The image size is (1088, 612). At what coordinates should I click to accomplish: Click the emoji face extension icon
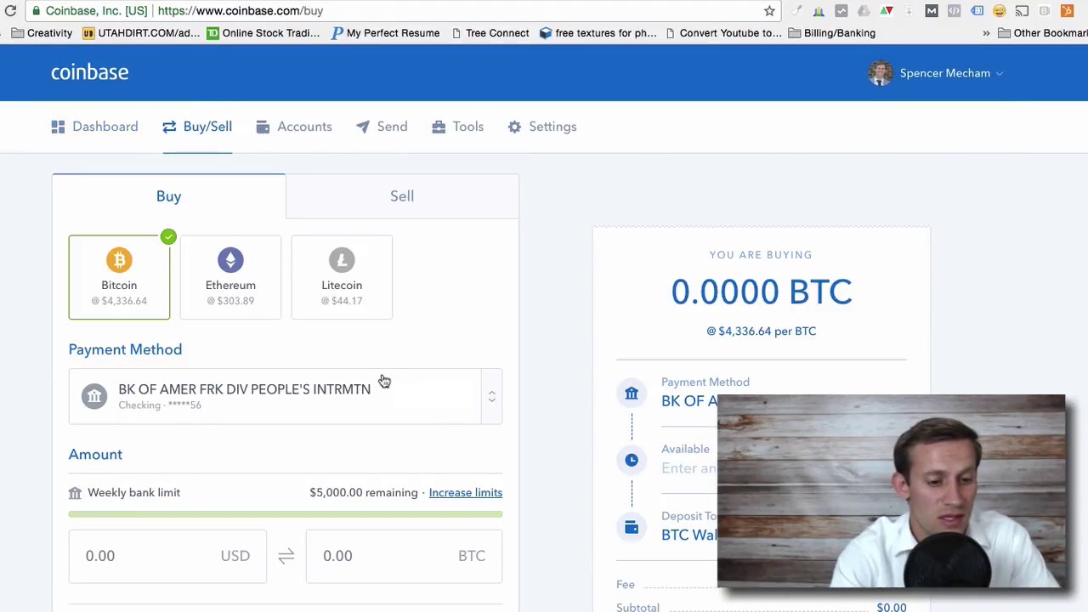999,11
